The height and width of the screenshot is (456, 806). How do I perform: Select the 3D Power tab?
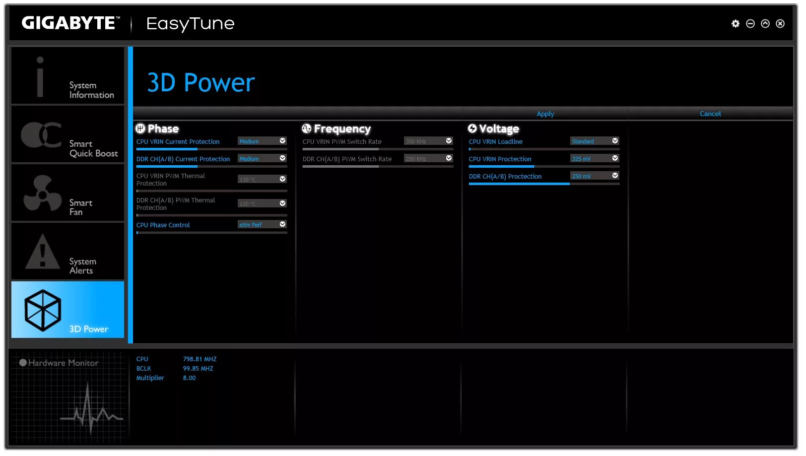[x=67, y=310]
